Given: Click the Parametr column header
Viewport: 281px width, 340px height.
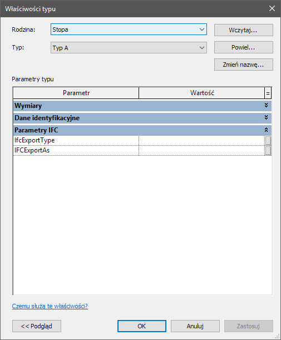Looking at the screenshot, I should [x=76, y=93].
